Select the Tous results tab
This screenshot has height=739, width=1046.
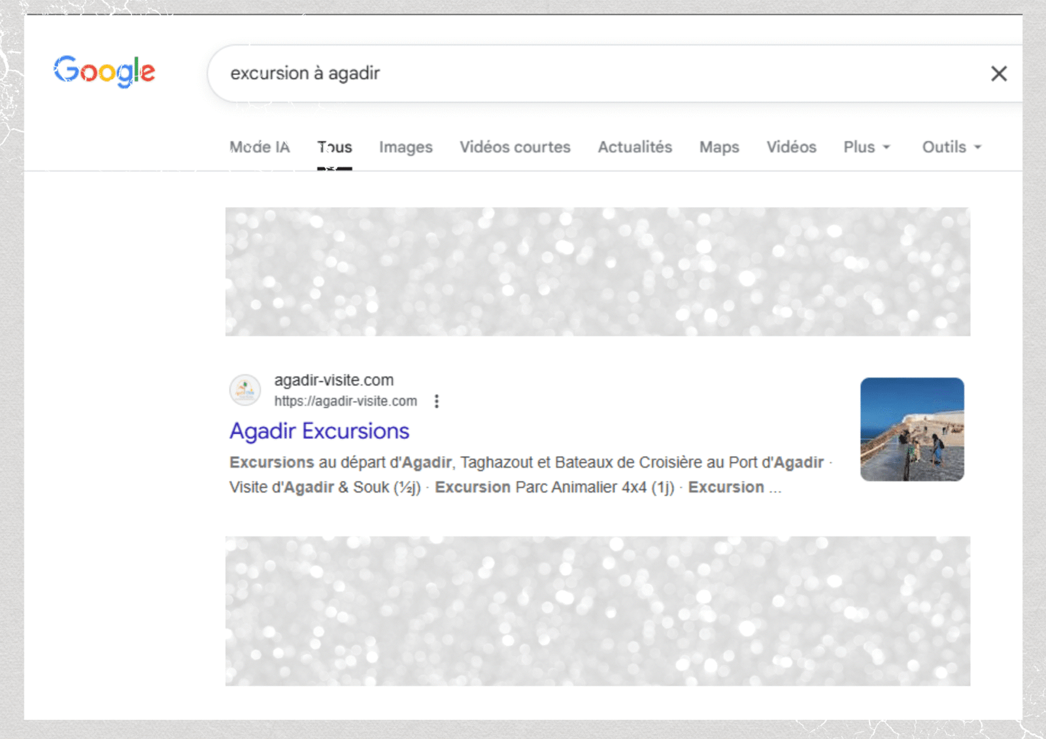[x=335, y=147]
